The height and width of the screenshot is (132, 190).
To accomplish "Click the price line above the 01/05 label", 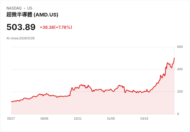I will 111,90.
